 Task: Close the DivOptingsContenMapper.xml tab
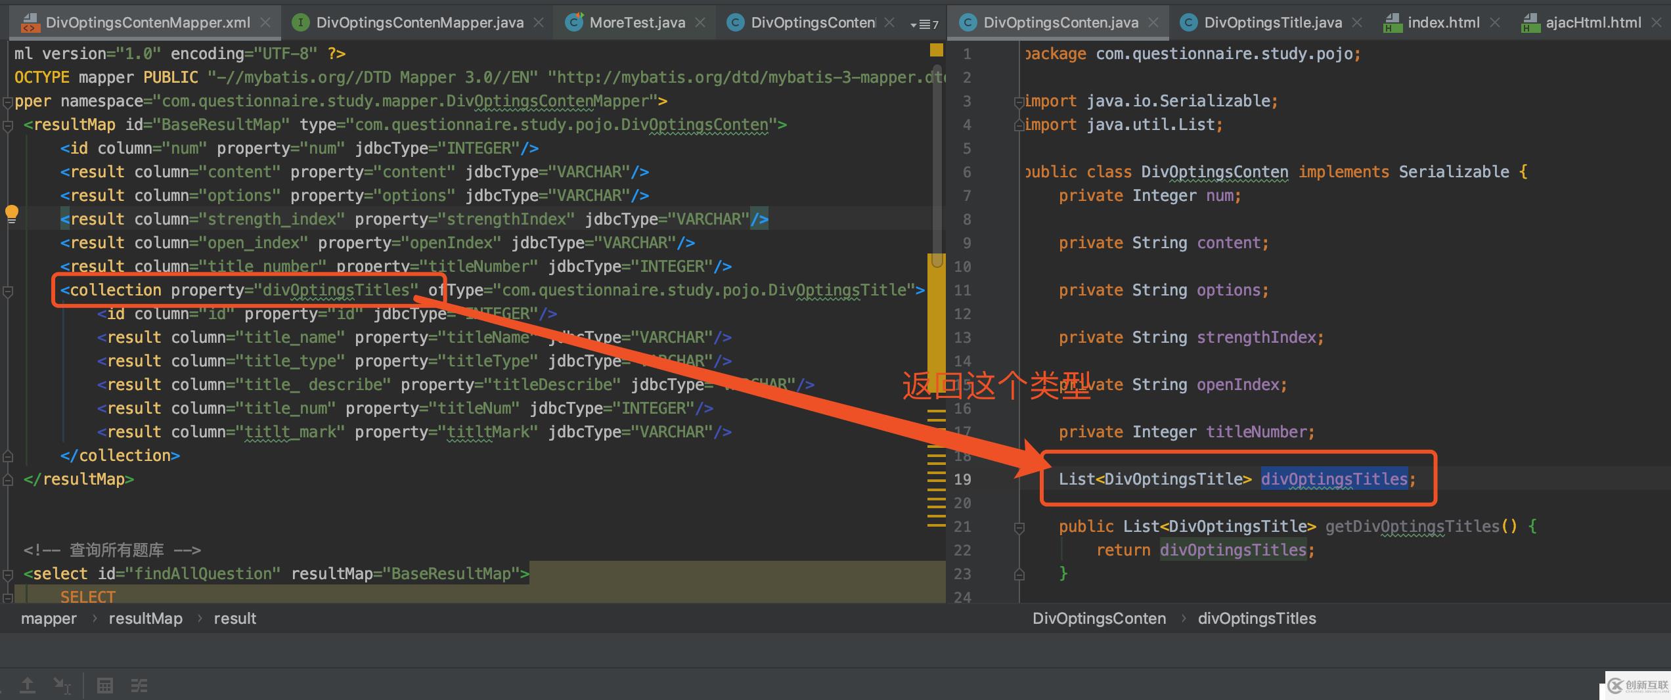[265, 23]
